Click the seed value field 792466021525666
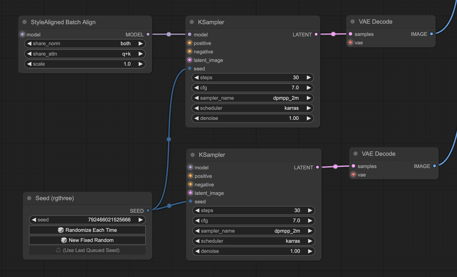The height and width of the screenshot is (277, 457). (x=109, y=220)
